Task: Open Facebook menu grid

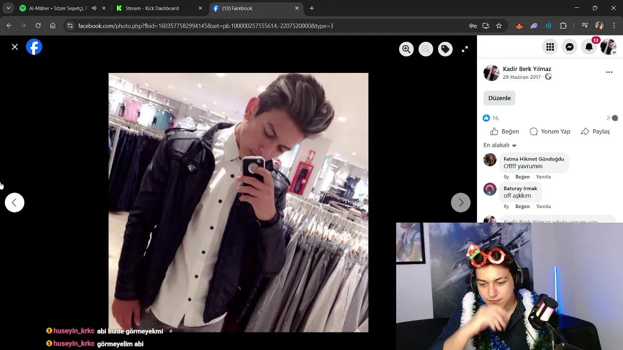Action: (x=550, y=47)
